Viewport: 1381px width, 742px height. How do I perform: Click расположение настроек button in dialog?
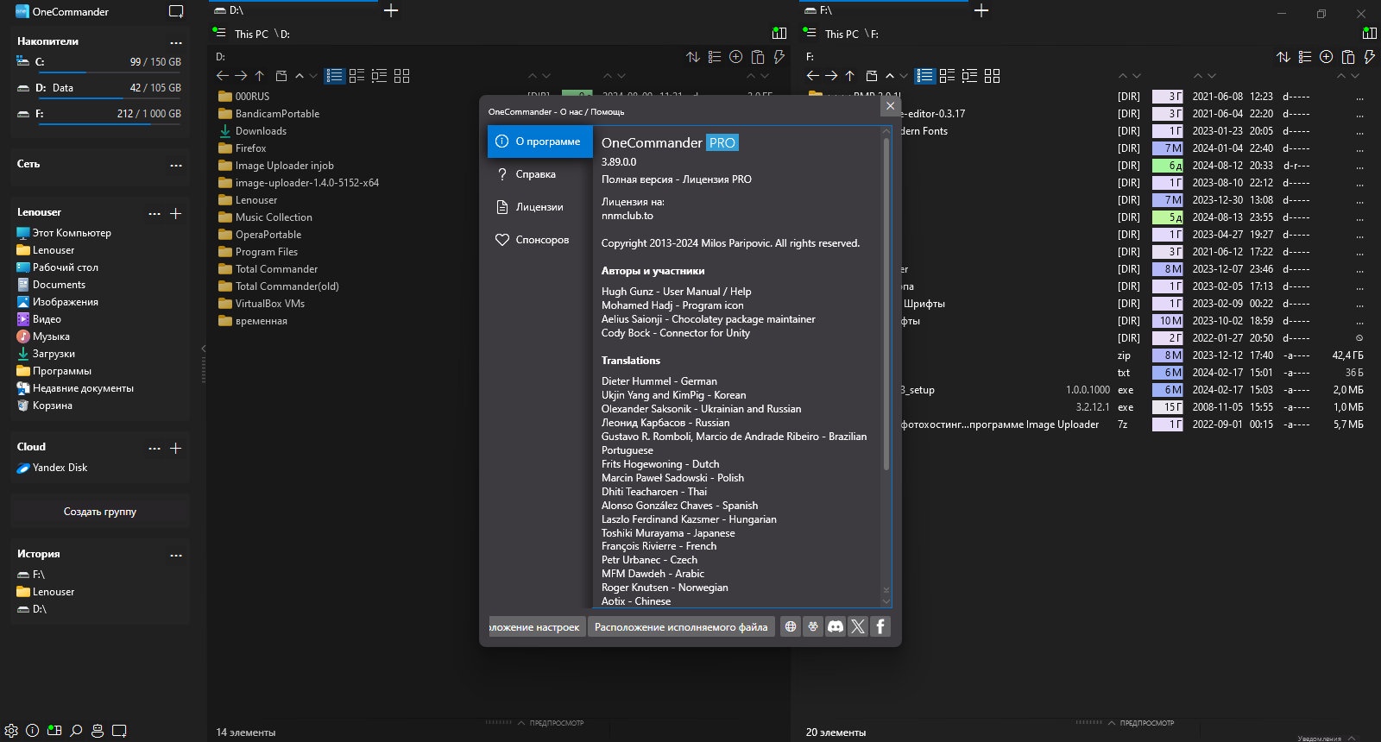tap(536, 627)
